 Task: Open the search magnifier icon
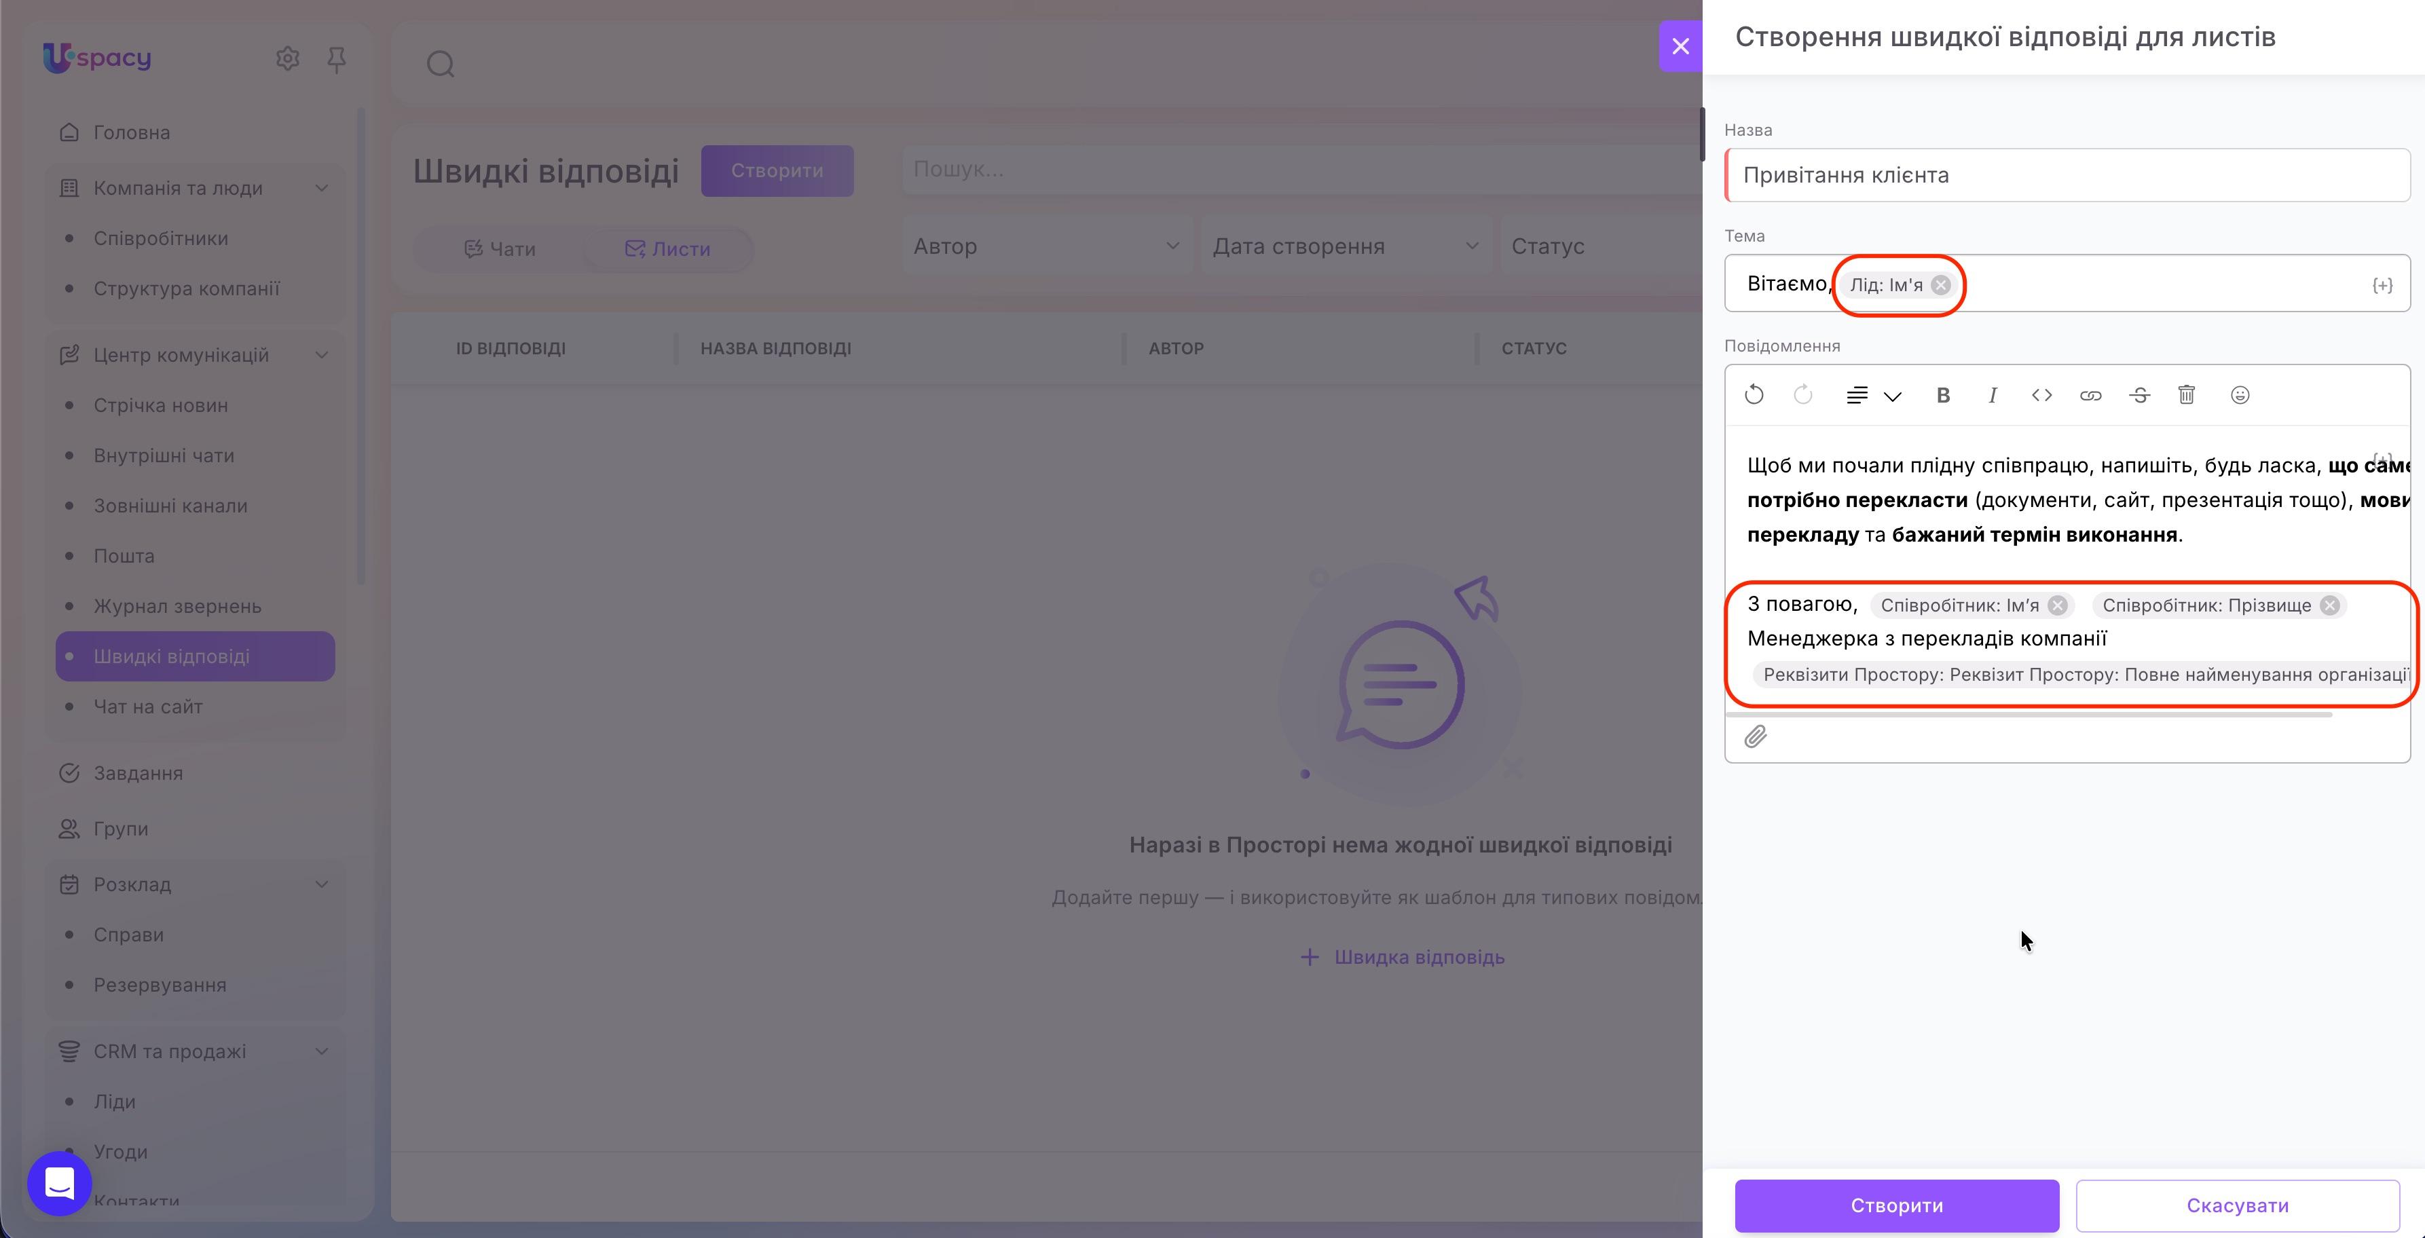(x=441, y=64)
